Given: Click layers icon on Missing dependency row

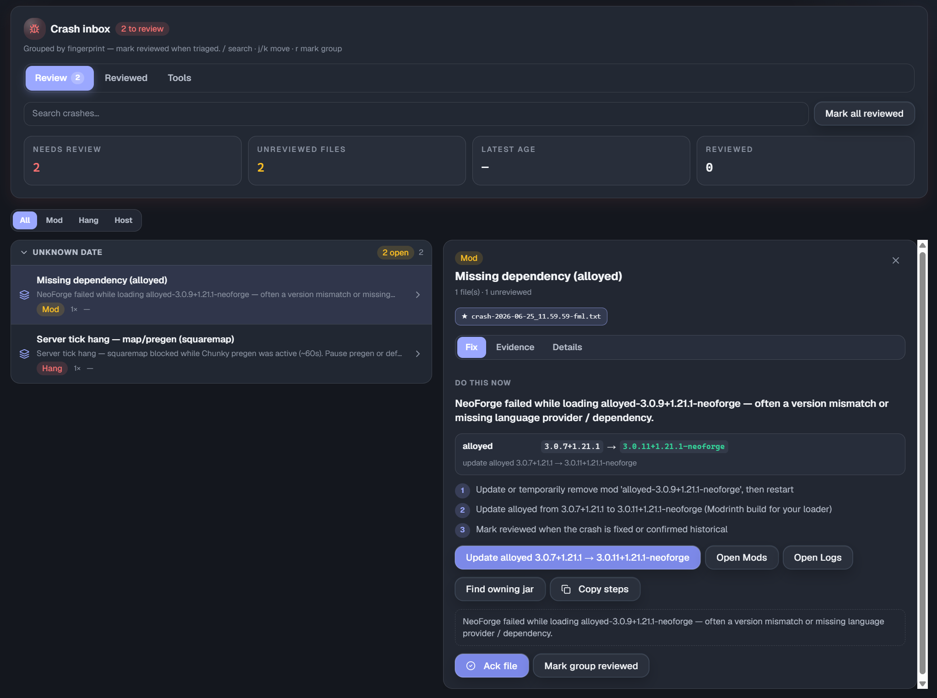Looking at the screenshot, I should (24, 295).
